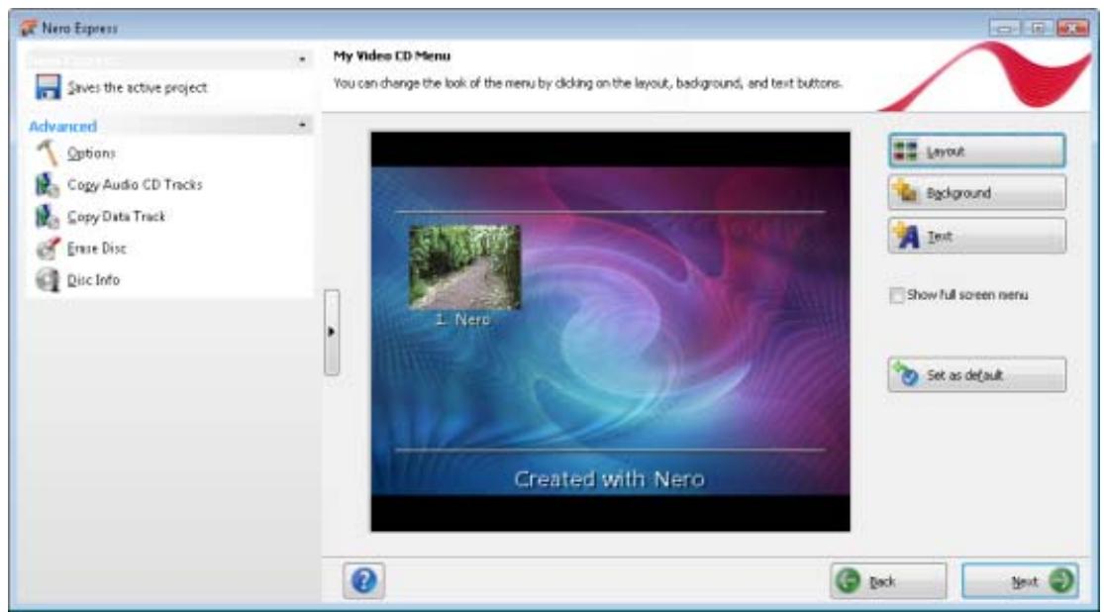Select the forest path video thumbnail
Image resolution: width=1104 pixels, height=612 pixels.
point(464,267)
